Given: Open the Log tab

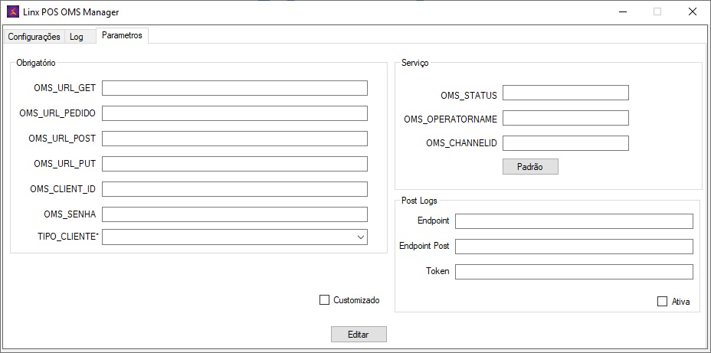Looking at the screenshot, I should click(x=77, y=37).
